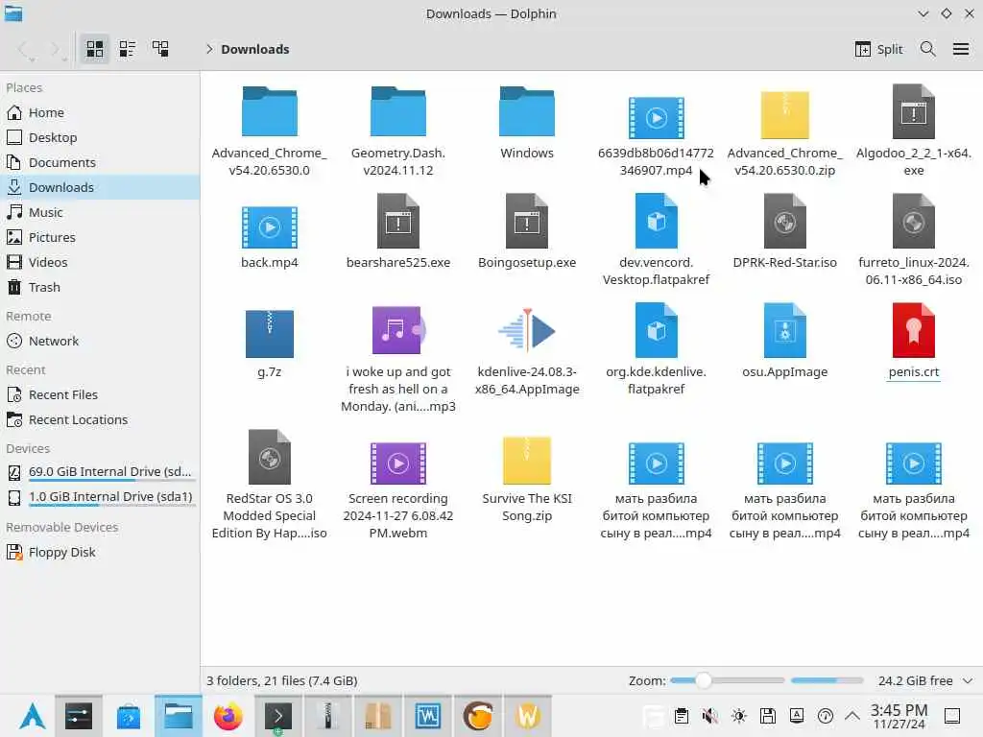This screenshot has width=983, height=737.
Task: Click the muted volume tray icon
Action: pos(709,716)
